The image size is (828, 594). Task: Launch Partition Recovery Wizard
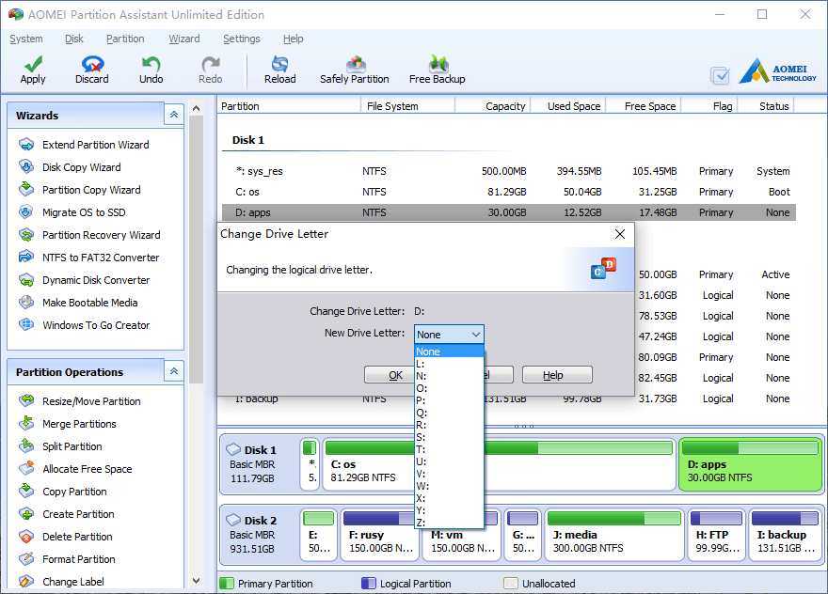coord(102,235)
